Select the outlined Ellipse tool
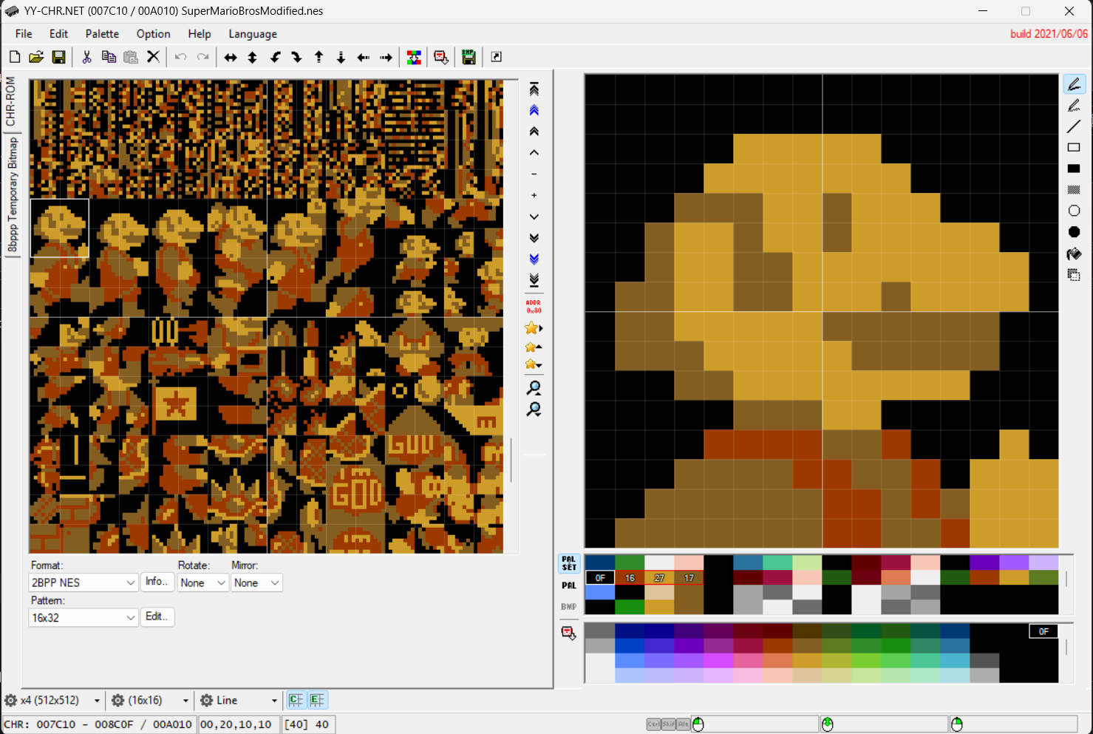The image size is (1093, 734). click(x=1075, y=211)
